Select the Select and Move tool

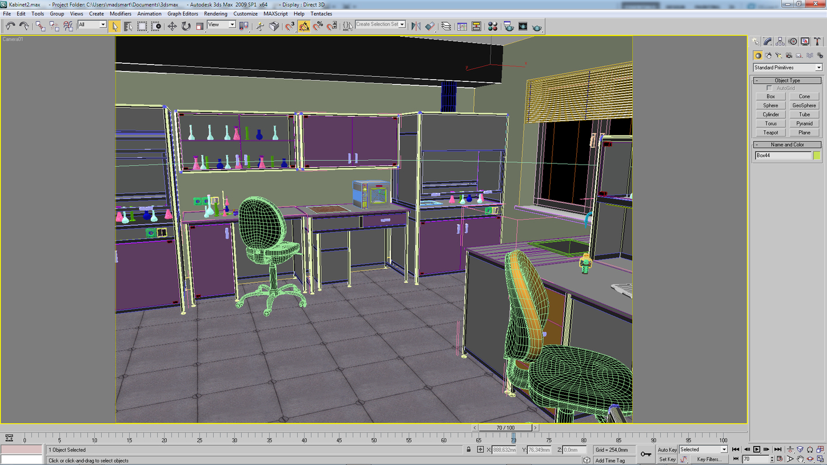click(x=172, y=26)
